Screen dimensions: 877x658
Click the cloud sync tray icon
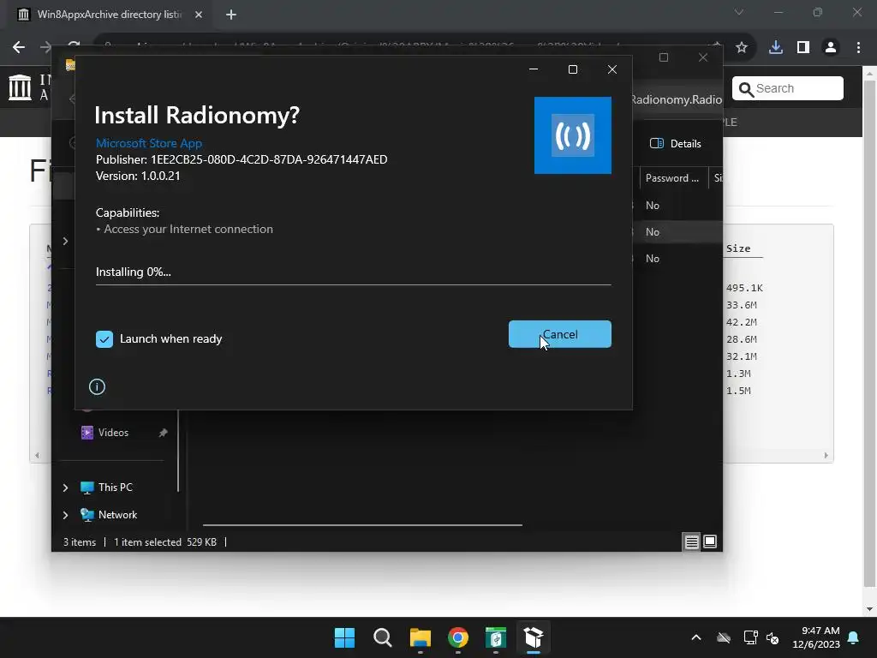[x=724, y=637]
